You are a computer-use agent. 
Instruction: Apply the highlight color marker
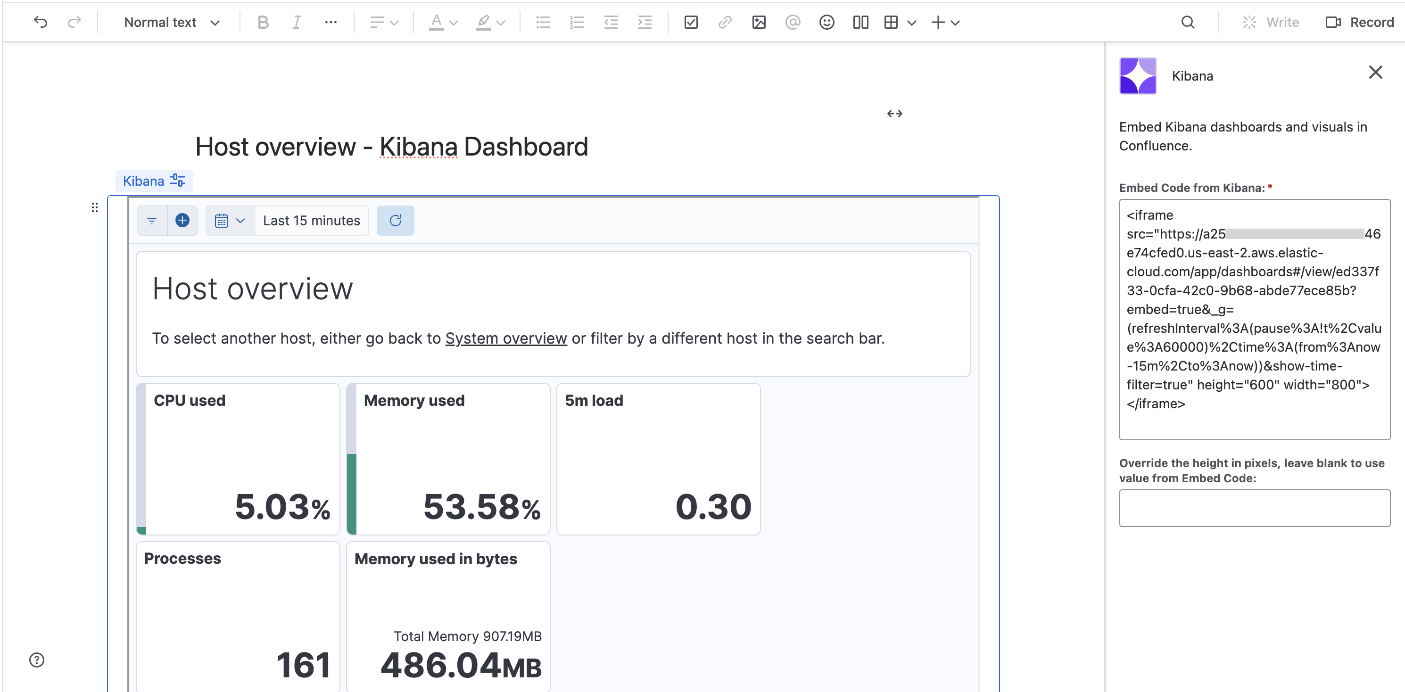pyautogui.click(x=483, y=22)
